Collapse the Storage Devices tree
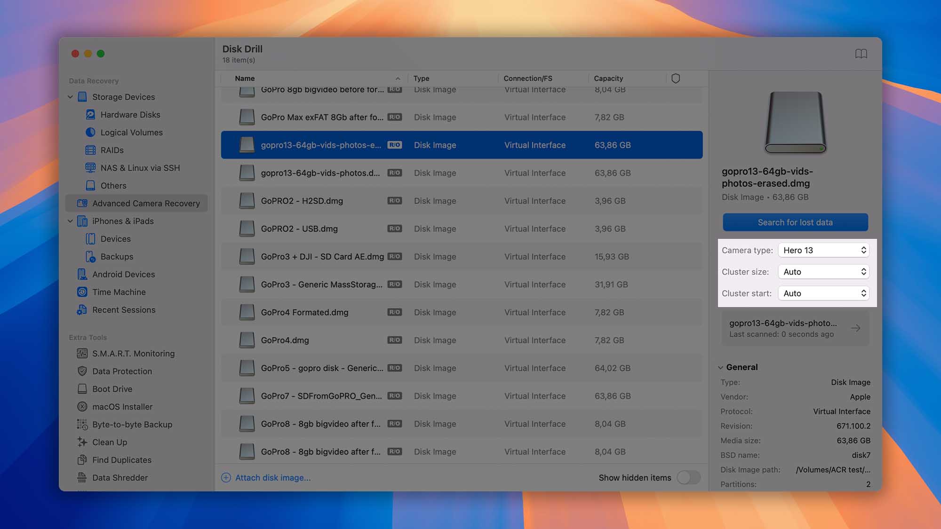941x529 pixels. 70,97
